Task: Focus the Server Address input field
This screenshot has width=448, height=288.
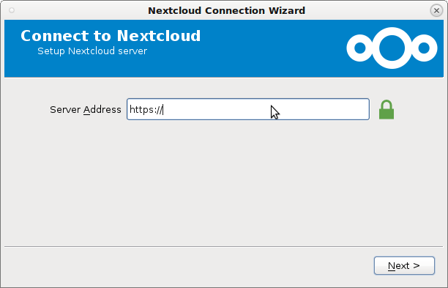Action: click(x=248, y=109)
